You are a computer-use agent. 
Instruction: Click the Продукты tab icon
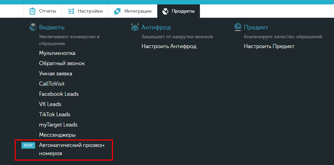[165, 11]
